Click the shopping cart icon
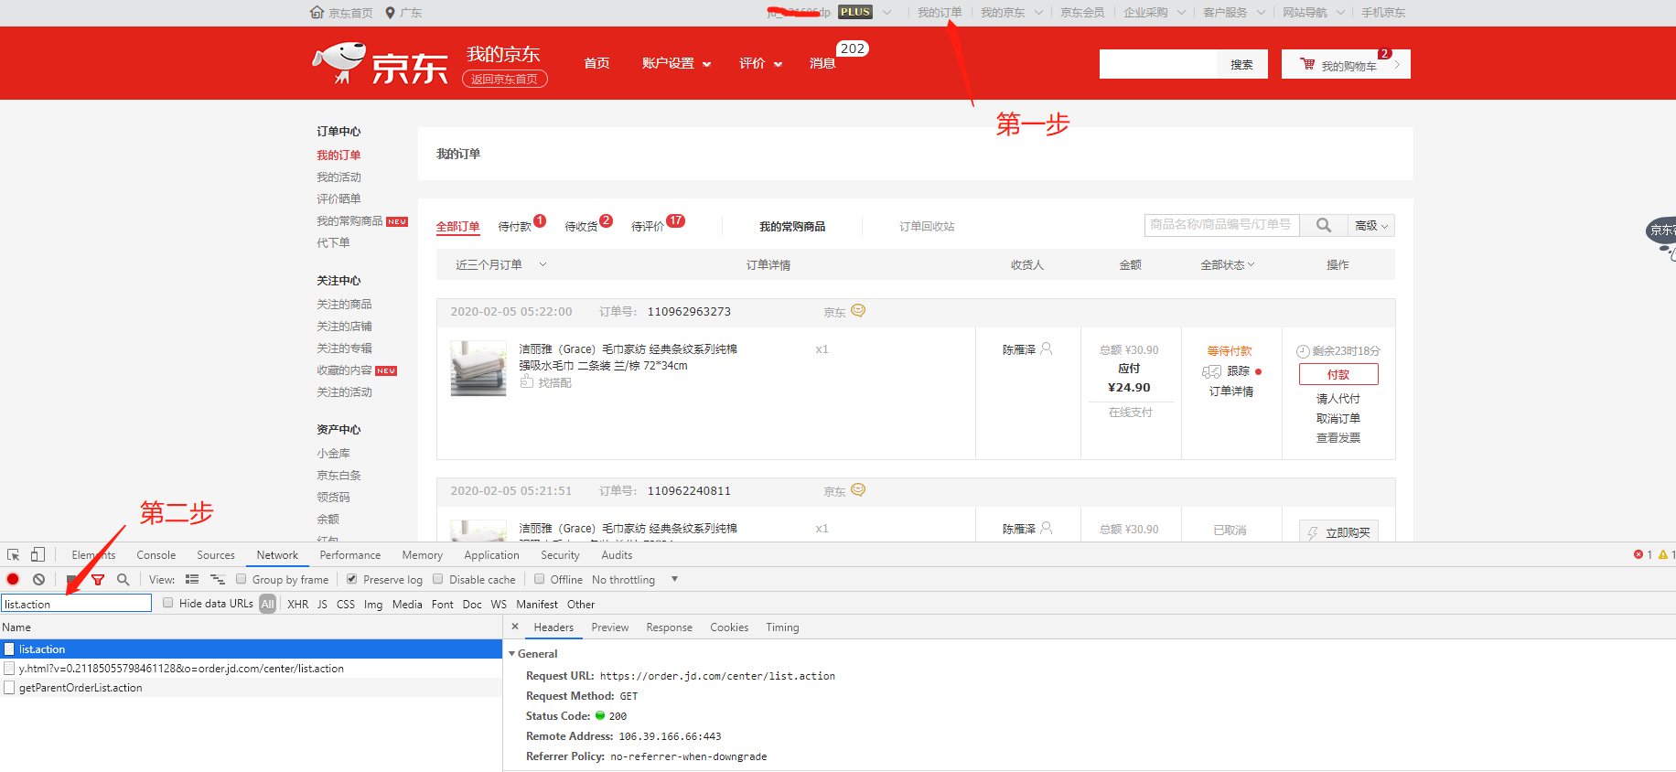This screenshot has width=1676, height=772. (1307, 64)
